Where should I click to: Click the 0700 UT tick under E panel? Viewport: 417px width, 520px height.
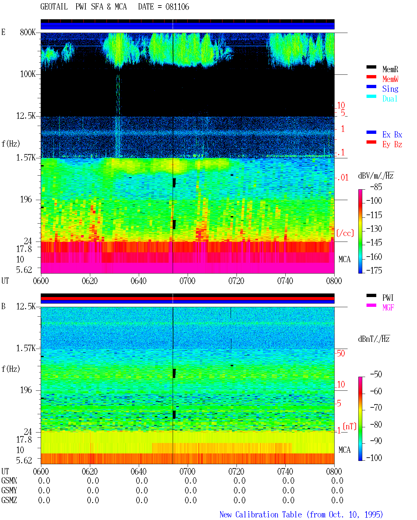coord(187,281)
